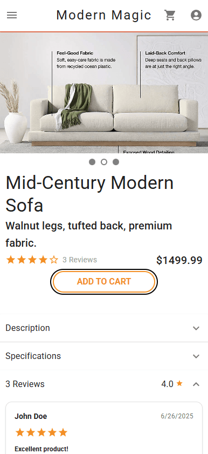Click the Modern Magic site title
The height and width of the screenshot is (454, 208).
coord(103,15)
